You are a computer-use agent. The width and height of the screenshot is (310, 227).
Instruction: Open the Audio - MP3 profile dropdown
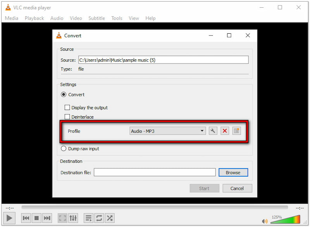point(167,131)
